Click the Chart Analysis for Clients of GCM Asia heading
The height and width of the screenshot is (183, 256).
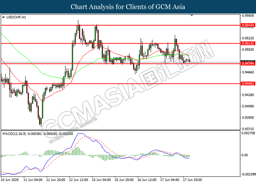click(128, 7)
